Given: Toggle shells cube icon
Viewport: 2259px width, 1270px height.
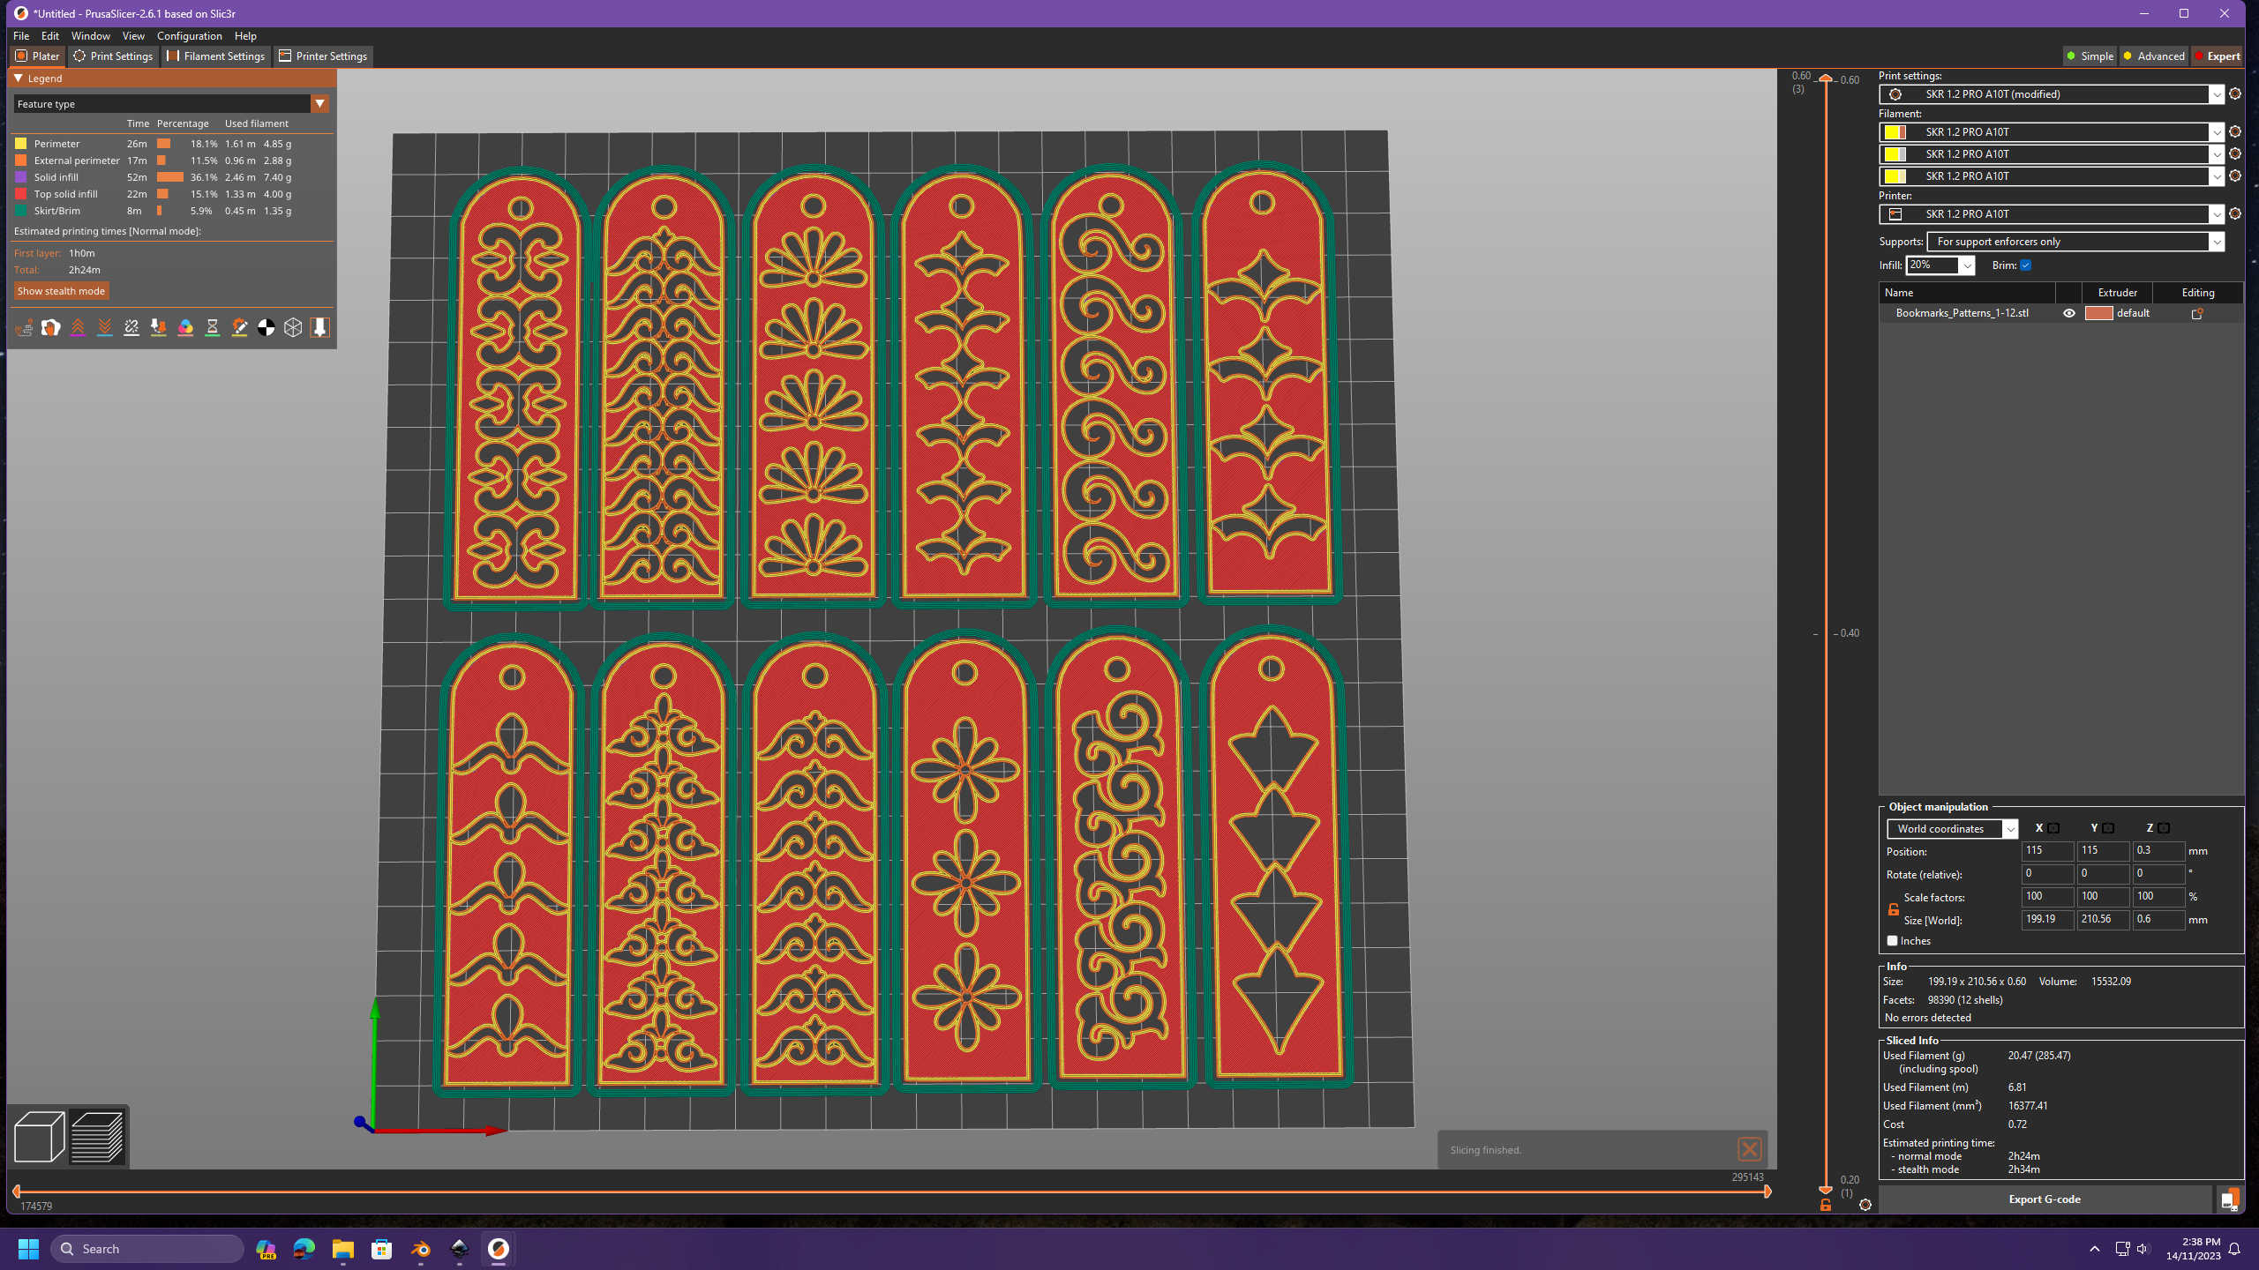Looking at the screenshot, I should (293, 327).
